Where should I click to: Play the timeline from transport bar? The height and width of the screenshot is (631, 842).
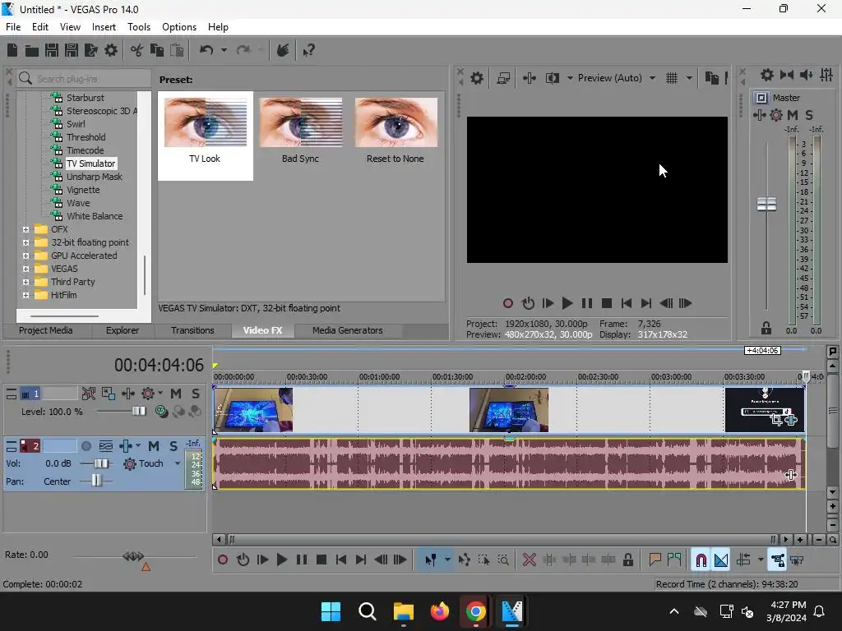tap(281, 560)
